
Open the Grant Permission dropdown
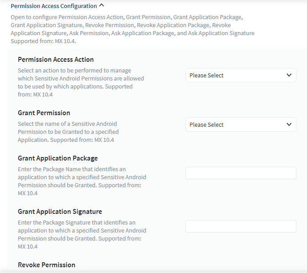pyautogui.click(x=240, y=124)
